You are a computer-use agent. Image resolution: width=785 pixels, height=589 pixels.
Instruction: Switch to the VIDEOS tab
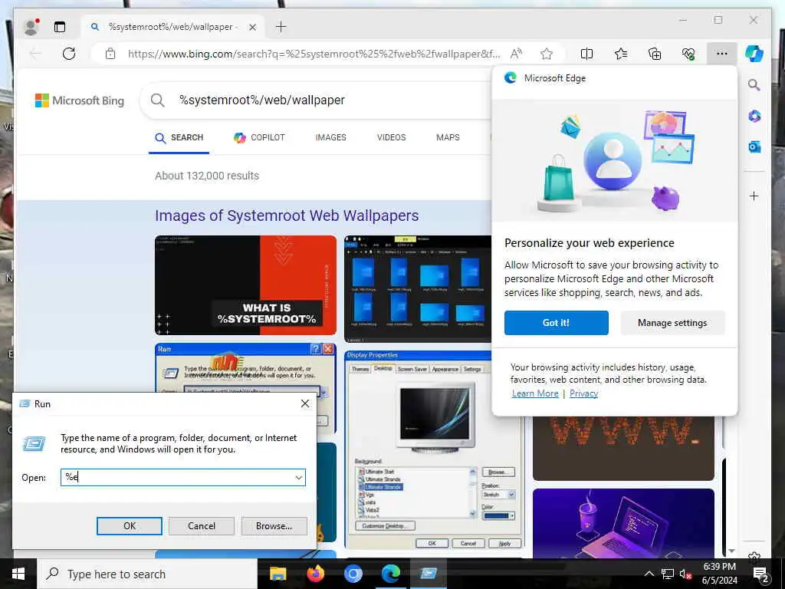point(392,138)
